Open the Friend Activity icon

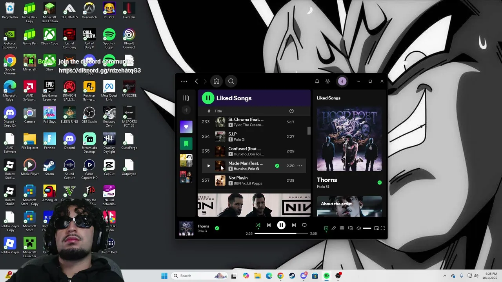tap(327, 81)
